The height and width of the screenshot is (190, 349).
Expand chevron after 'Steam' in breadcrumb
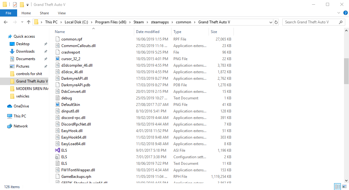147,22
